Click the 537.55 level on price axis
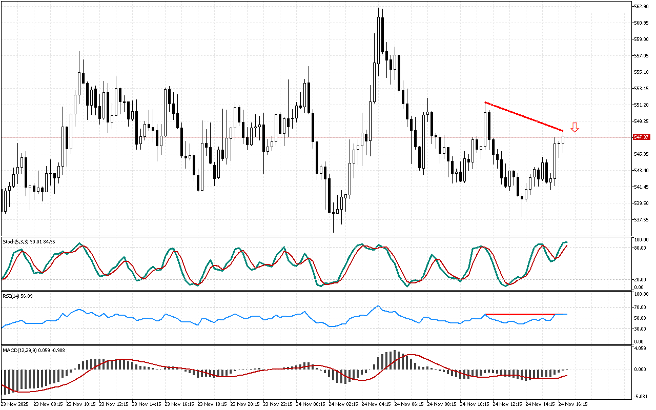 (641, 220)
